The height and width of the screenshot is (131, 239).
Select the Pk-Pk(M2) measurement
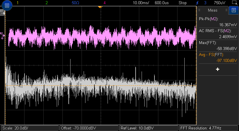[209, 19]
